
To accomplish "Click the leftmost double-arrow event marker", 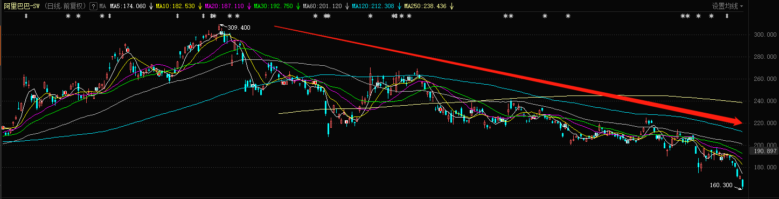I will (x=26, y=16).
